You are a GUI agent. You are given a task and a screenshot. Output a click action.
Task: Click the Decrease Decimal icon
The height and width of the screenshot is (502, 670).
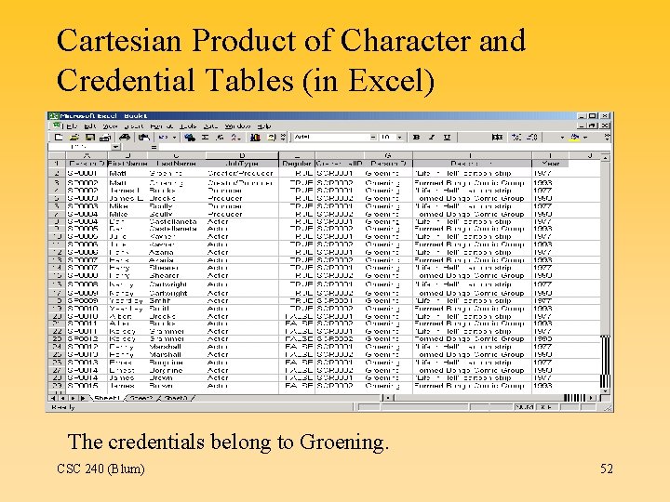tap(532, 138)
